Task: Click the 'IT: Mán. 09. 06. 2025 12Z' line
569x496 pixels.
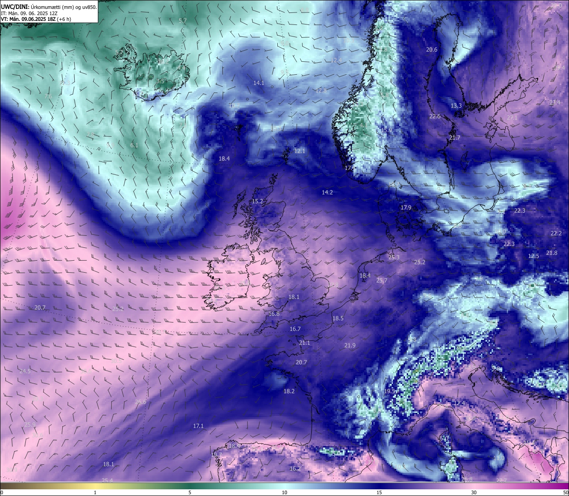Action: point(30,13)
